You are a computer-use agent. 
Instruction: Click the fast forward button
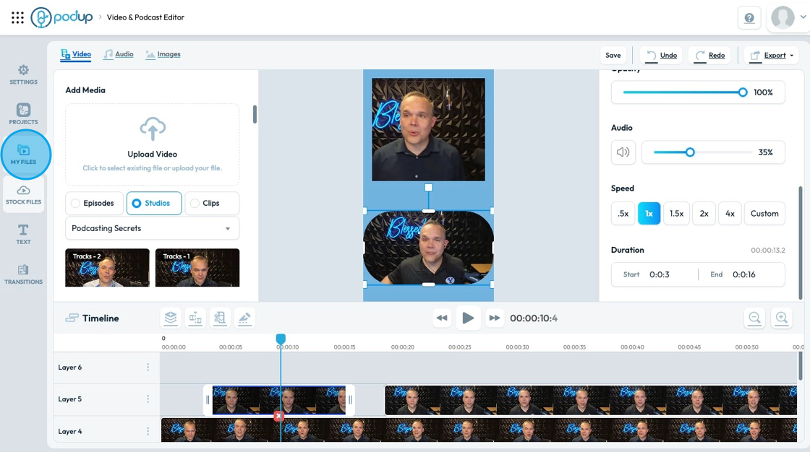click(x=495, y=318)
